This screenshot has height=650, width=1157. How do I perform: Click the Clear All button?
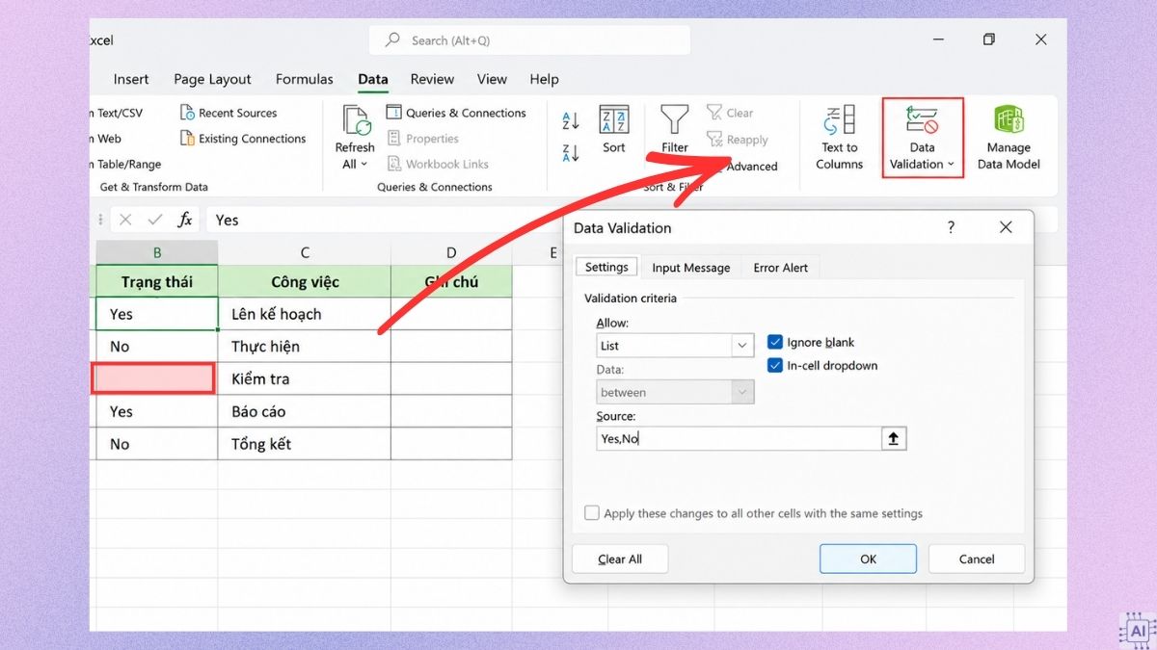[x=620, y=559]
